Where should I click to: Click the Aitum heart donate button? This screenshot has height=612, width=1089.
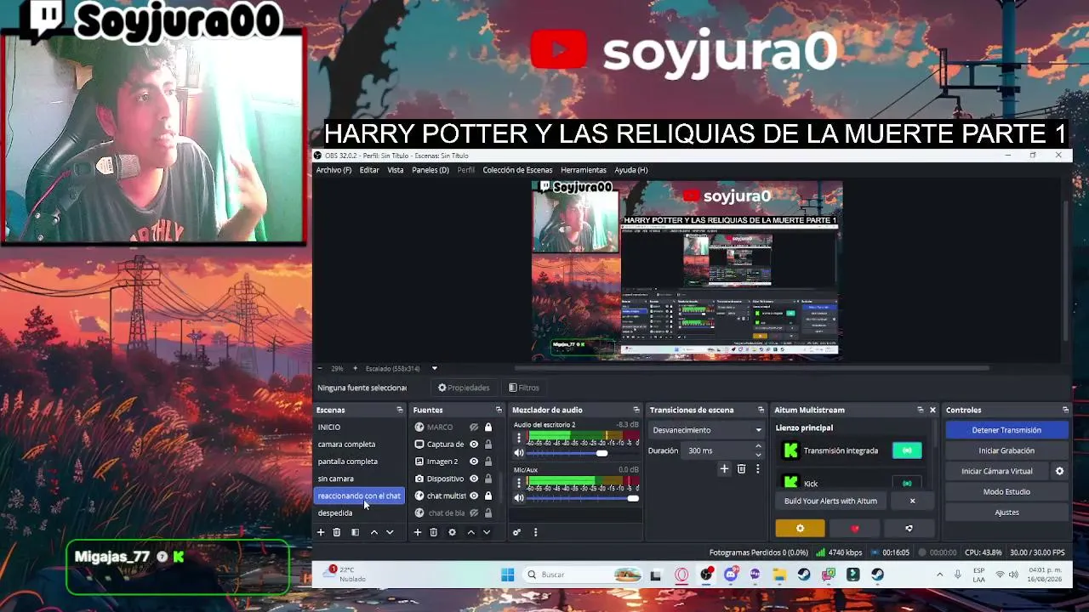pyautogui.click(x=855, y=529)
